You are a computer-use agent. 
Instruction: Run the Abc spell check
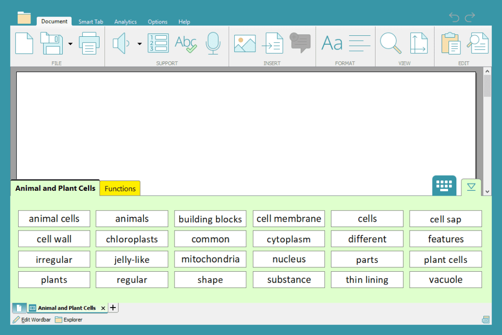click(186, 44)
